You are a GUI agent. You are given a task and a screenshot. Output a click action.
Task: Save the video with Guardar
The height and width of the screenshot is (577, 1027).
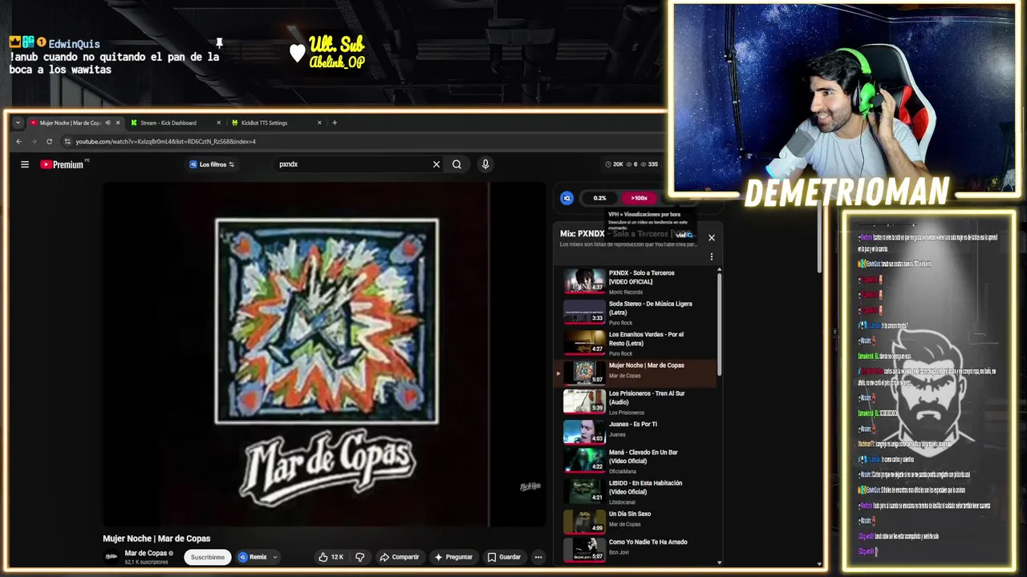click(x=505, y=557)
